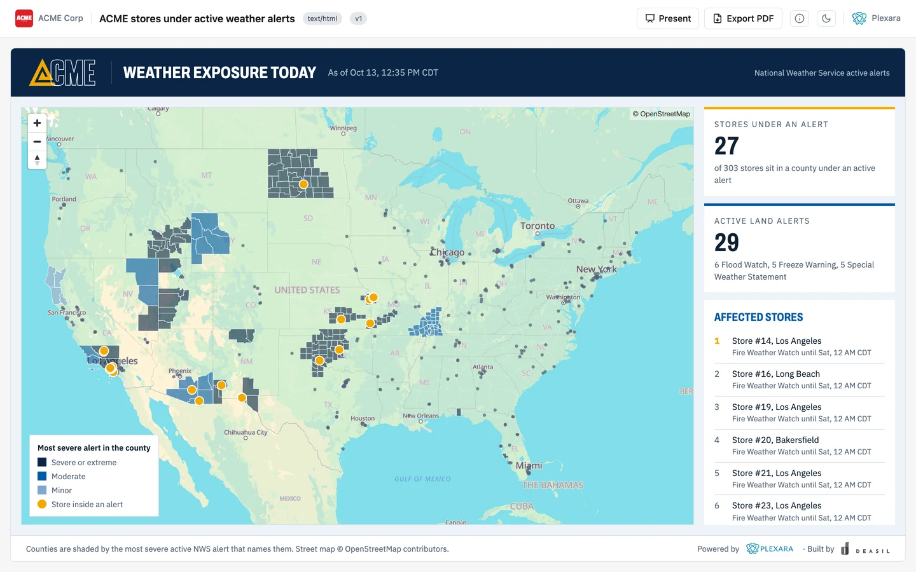
Task: Open the info circle icon in header
Action: point(800,18)
